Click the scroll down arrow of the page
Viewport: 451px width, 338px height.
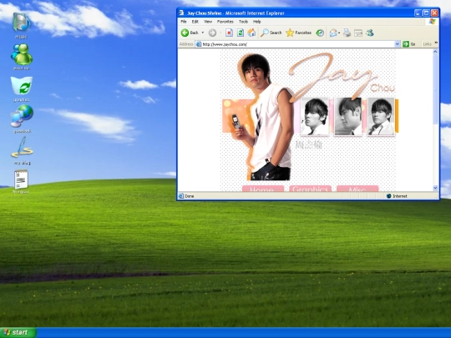coord(435,188)
